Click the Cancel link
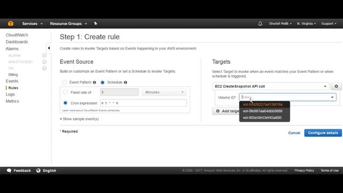The width and height of the screenshot is (343, 193). (x=294, y=133)
